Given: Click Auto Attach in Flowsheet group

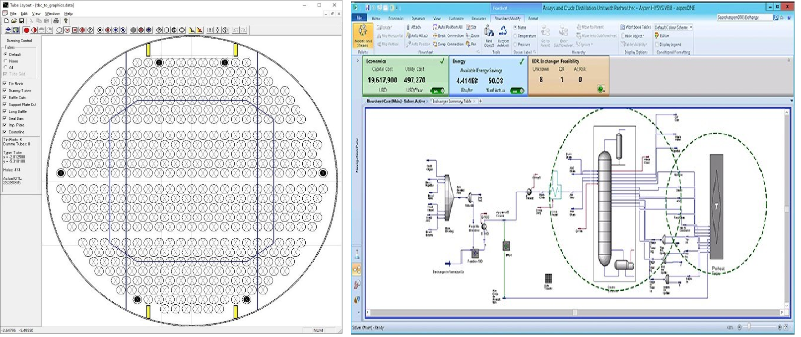Looking at the screenshot, I should pos(417,36).
